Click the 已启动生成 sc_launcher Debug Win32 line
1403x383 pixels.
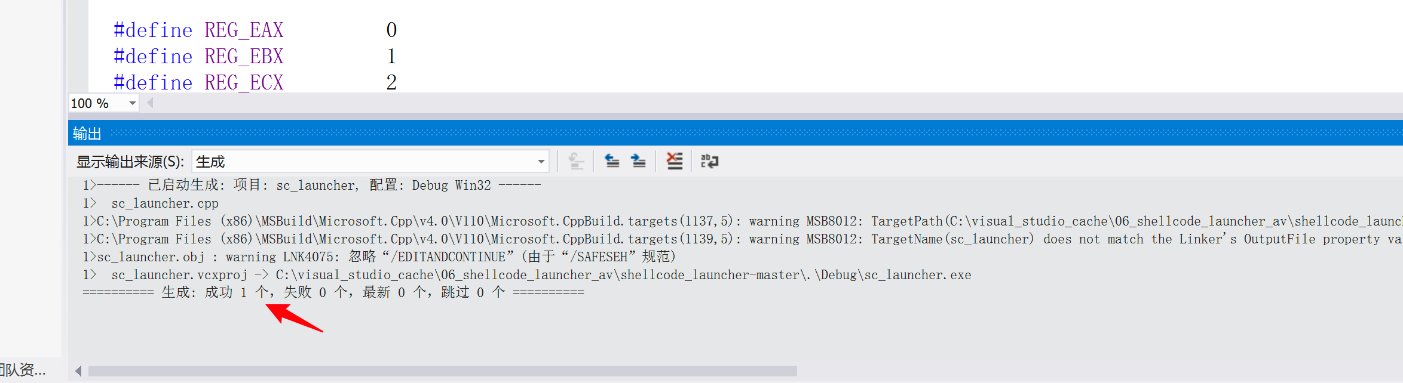pos(311,185)
